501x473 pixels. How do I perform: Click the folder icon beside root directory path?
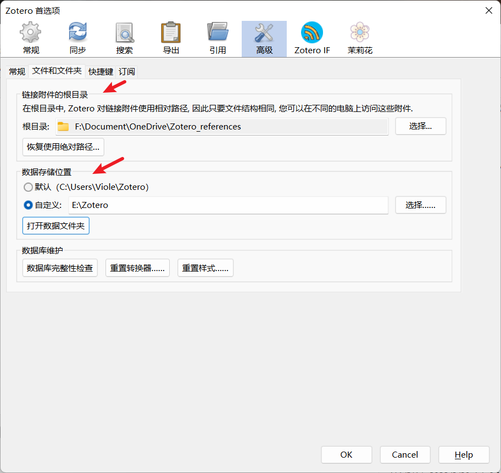click(63, 127)
